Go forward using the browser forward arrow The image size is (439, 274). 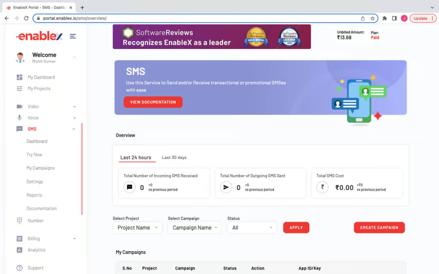16,18
